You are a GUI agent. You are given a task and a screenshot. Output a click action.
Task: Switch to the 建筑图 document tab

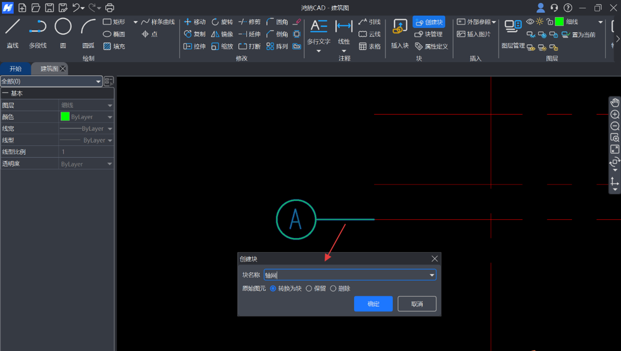point(49,69)
